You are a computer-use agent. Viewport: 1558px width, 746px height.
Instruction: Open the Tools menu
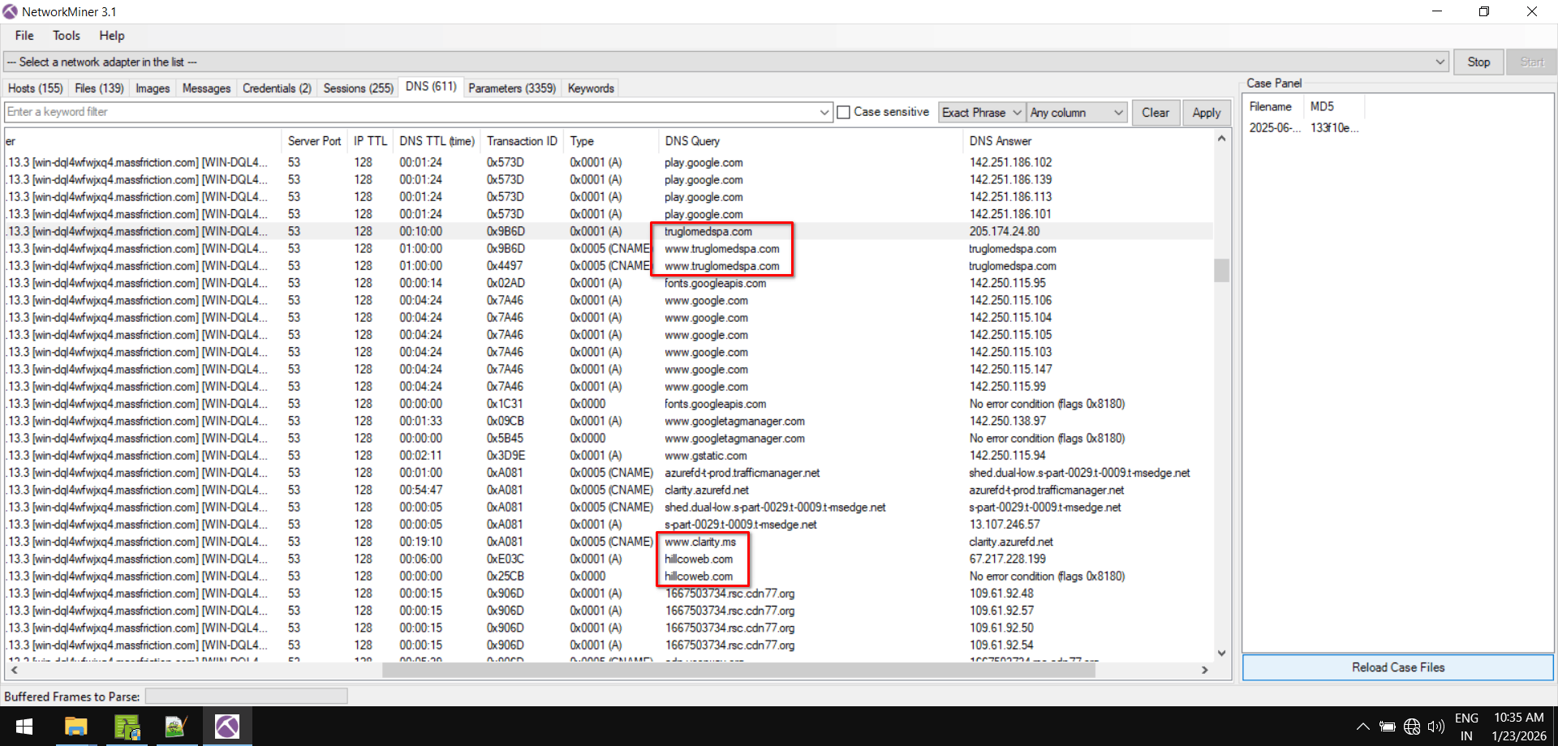66,35
